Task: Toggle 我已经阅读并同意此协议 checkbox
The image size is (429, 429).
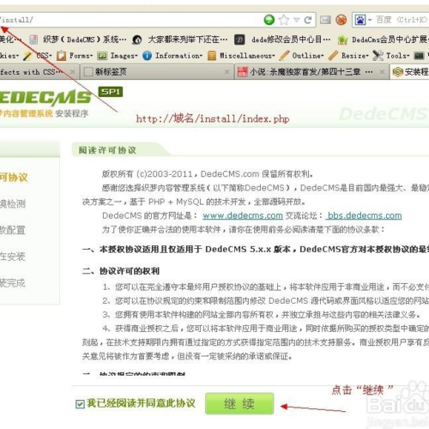Action: 80,404
